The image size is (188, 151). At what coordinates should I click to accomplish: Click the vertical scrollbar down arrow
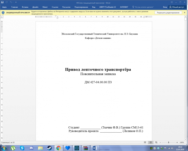tap(185, 139)
